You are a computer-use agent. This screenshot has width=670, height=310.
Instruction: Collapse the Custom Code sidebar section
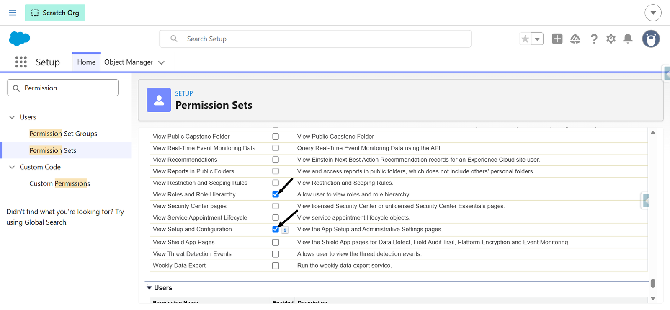click(x=12, y=167)
